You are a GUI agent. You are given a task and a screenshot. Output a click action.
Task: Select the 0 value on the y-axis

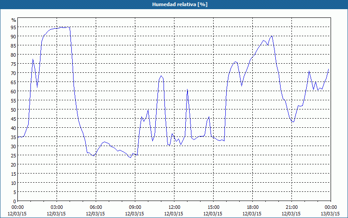(15, 201)
